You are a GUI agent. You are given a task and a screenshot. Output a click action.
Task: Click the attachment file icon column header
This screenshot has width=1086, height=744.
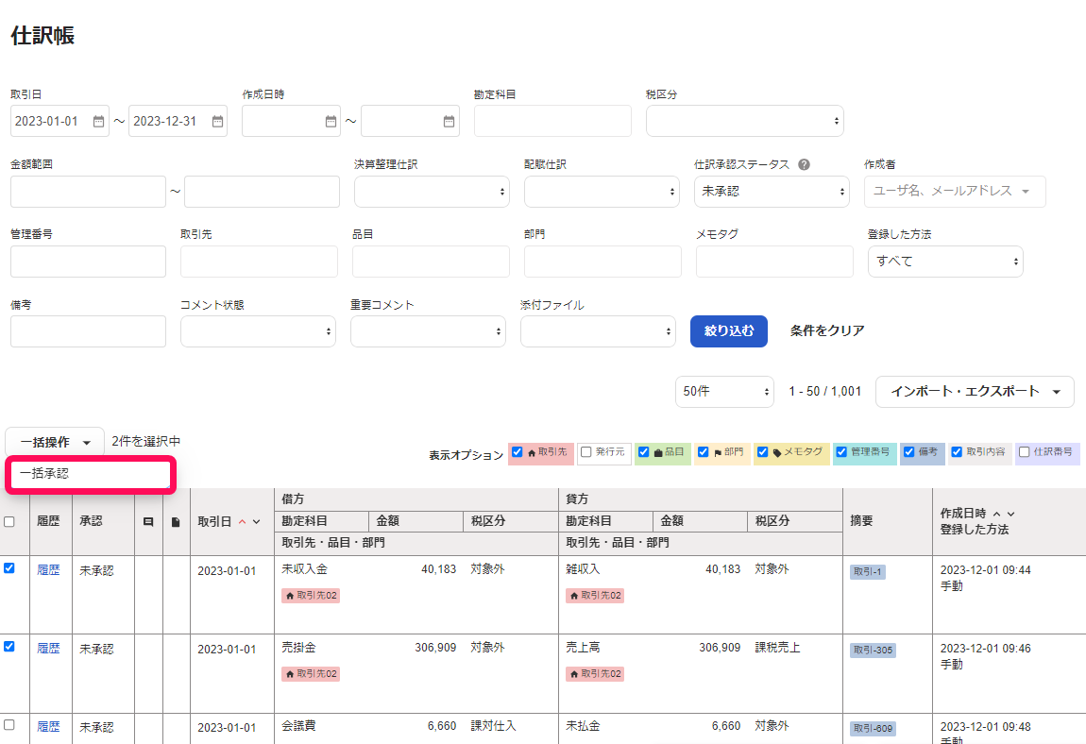176,521
